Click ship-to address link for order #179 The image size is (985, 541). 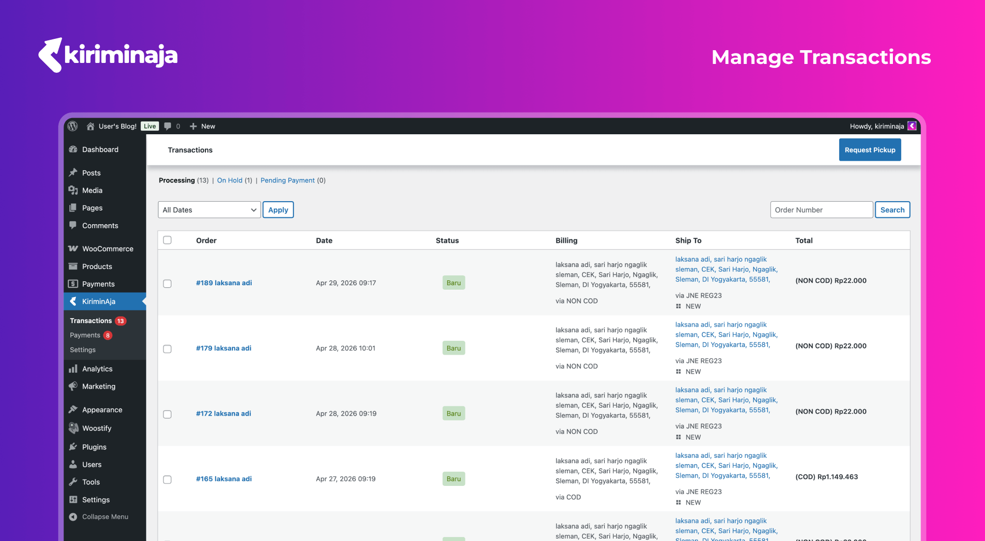(x=726, y=335)
